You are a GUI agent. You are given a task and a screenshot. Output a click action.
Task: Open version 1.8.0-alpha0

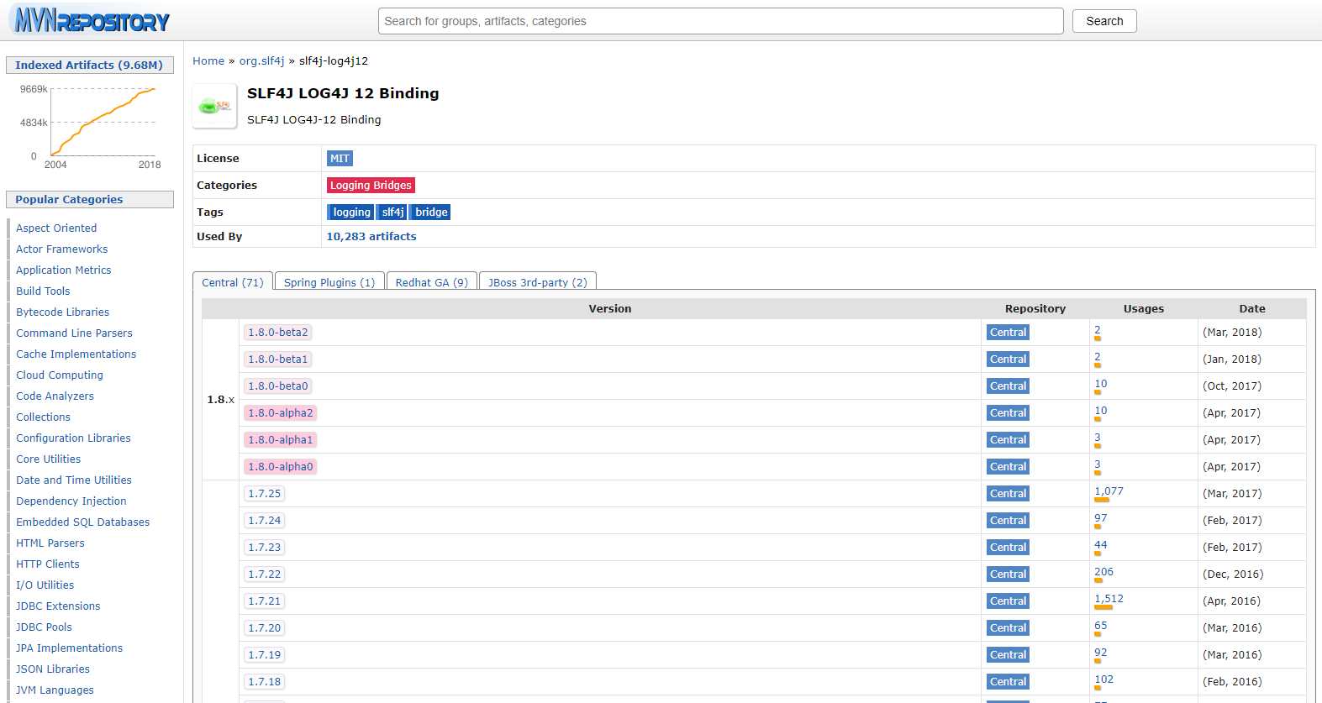(281, 467)
